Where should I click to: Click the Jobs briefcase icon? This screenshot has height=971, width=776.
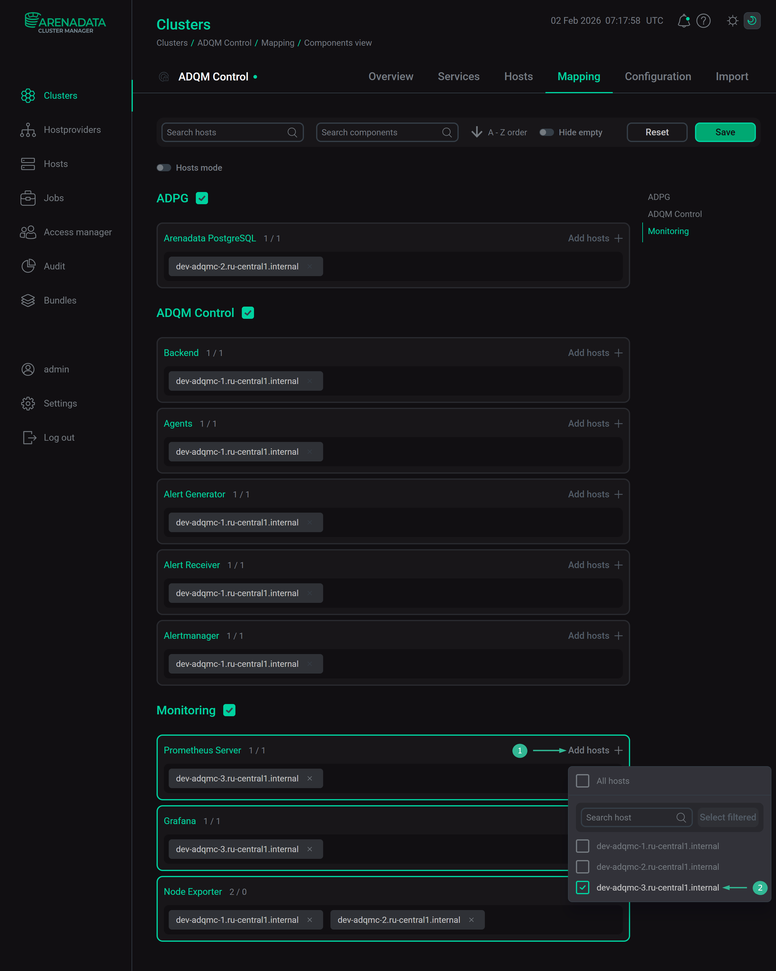28,198
